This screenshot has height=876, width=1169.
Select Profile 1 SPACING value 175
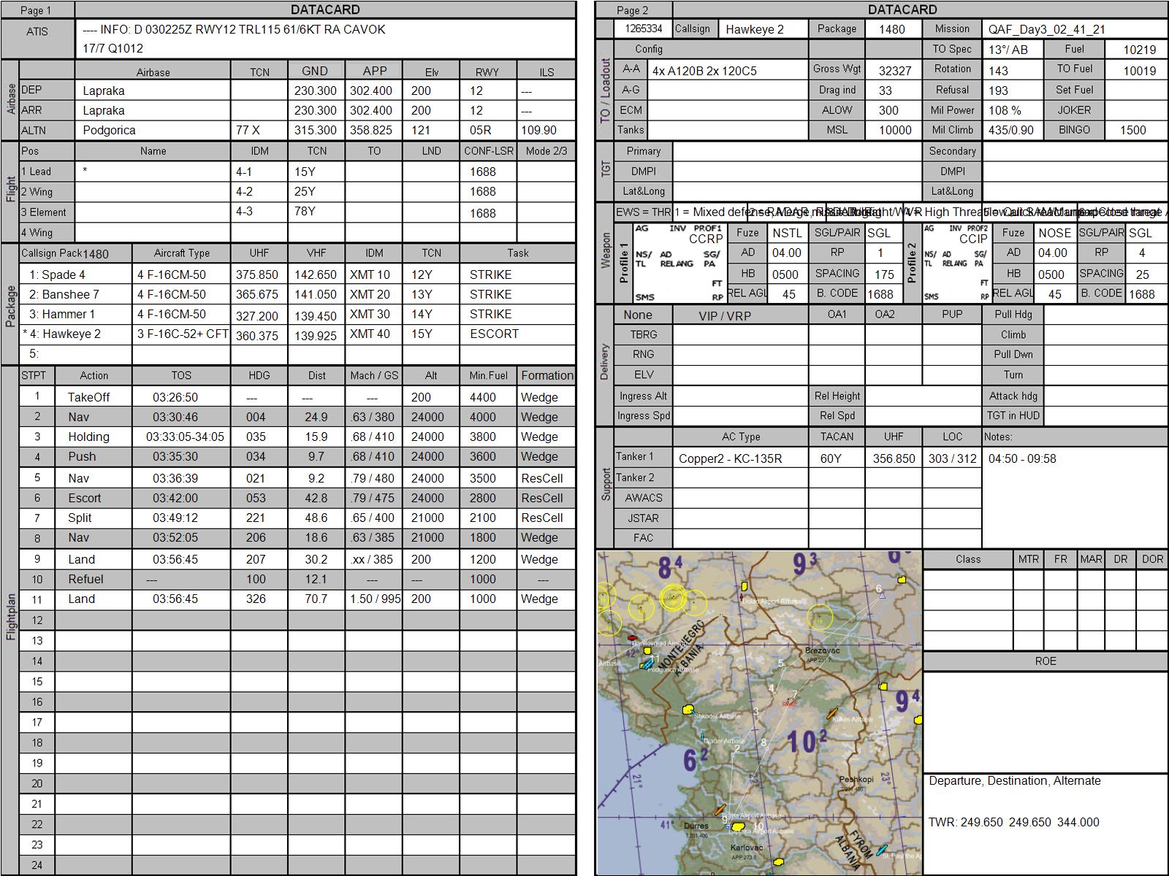[884, 274]
